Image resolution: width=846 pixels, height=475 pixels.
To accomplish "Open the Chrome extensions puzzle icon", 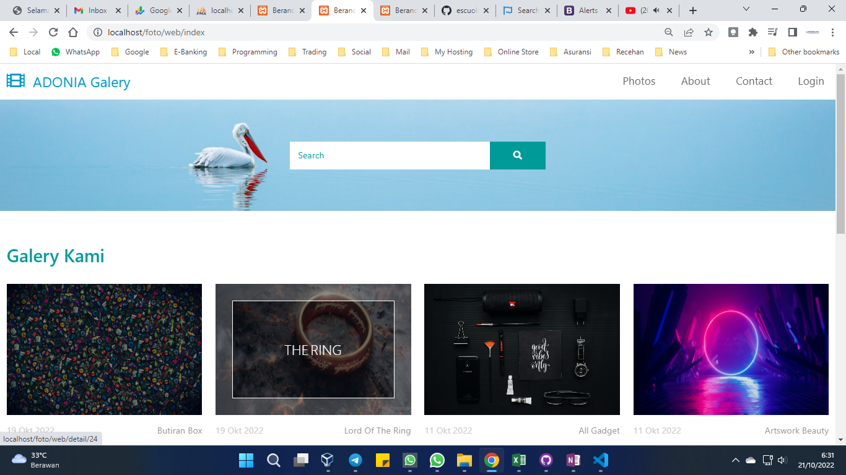I will 752,32.
